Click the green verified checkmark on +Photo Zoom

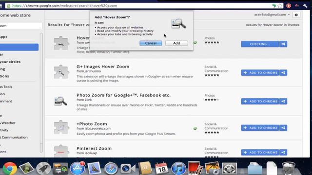195,128
